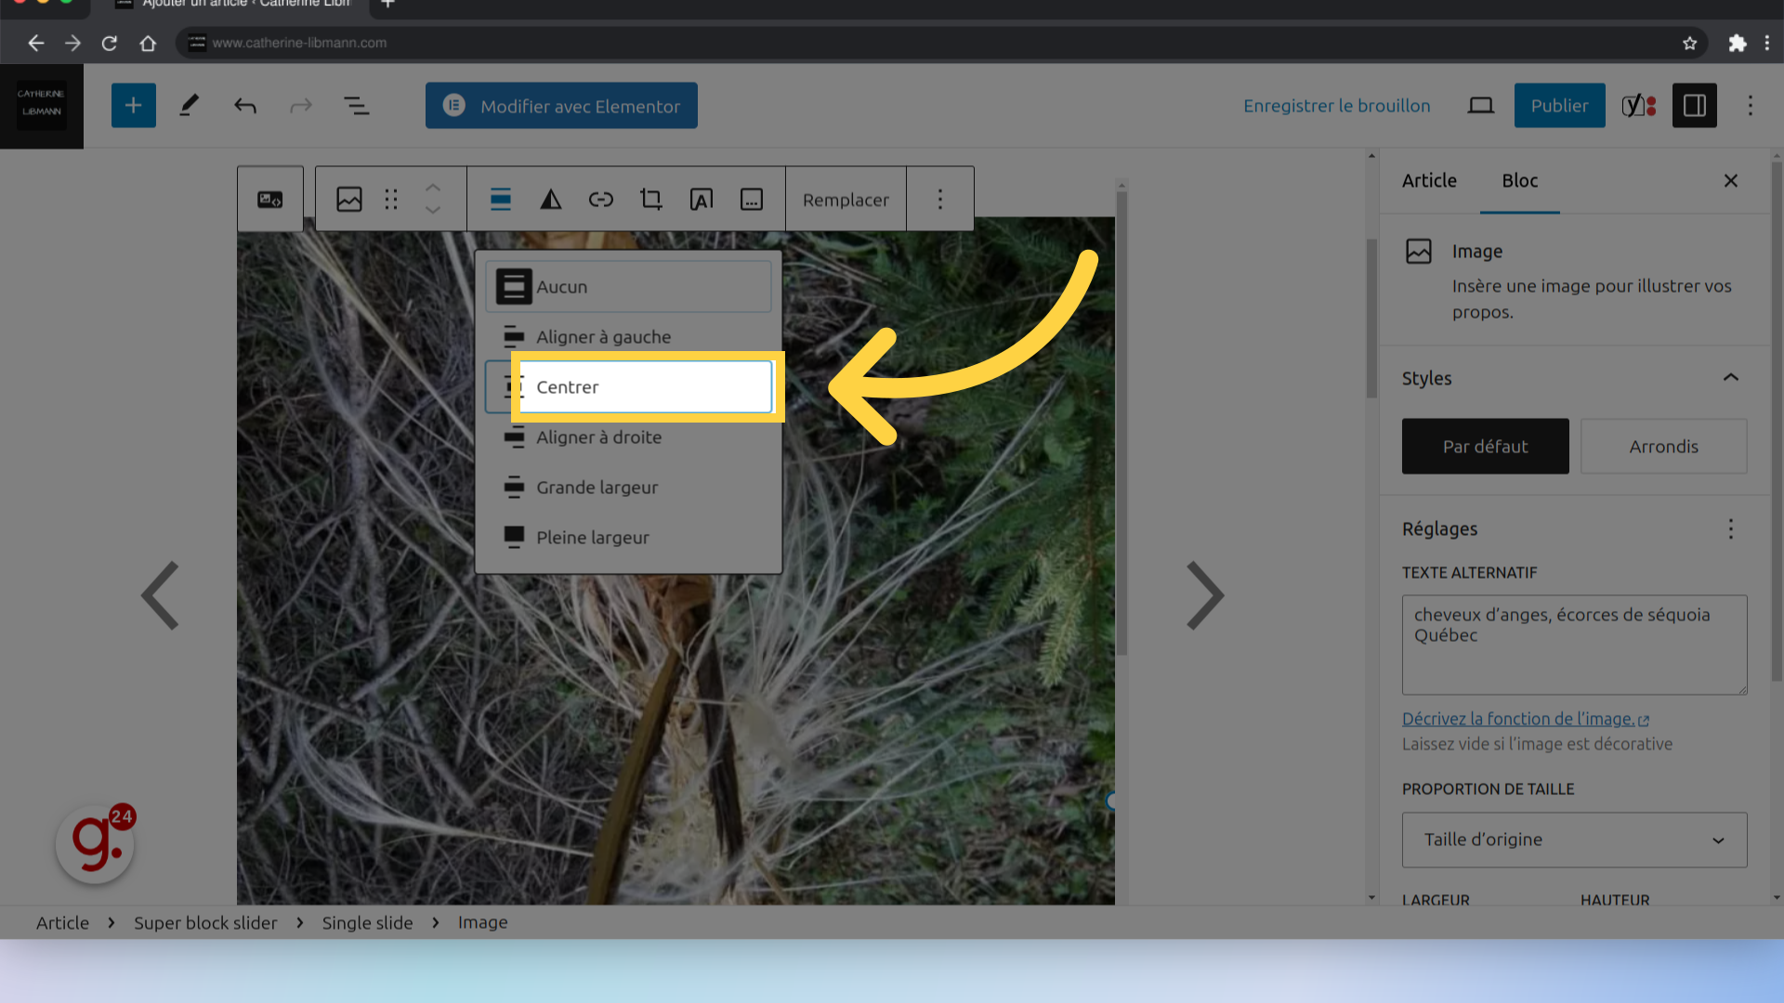The width and height of the screenshot is (1784, 1003).
Task: Insert a link on image
Action: tap(601, 200)
